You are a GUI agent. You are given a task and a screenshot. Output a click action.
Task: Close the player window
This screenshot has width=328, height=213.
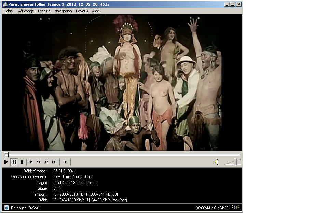(x=239, y=4)
